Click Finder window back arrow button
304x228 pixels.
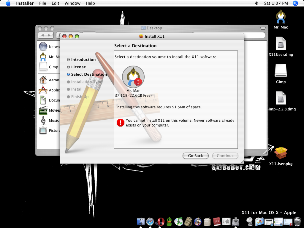point(42,35)
